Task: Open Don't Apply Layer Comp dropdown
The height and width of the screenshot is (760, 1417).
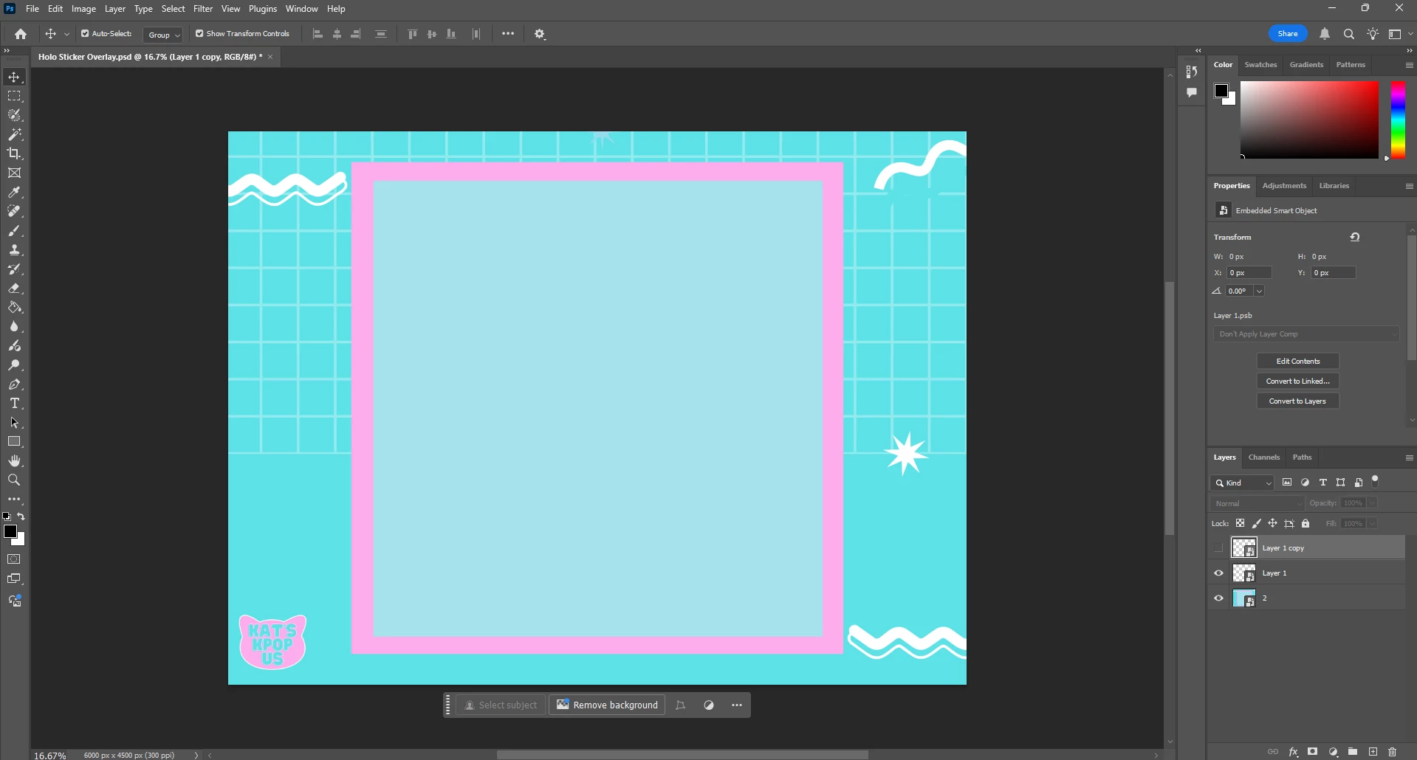Action: (x=1306, y=334)
